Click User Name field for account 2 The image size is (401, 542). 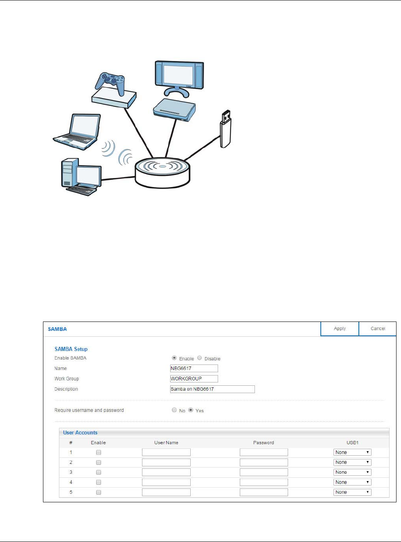click(x=166, y=462)
